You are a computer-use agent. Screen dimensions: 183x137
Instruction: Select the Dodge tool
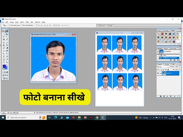pyautogui.click(x=7, y=51)
